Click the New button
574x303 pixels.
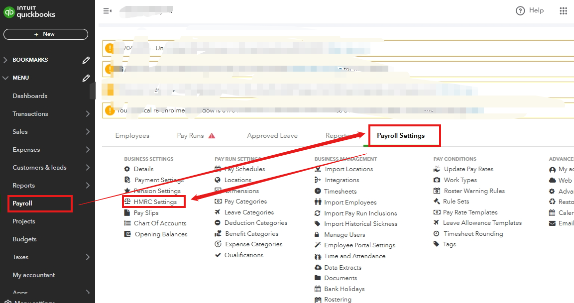46,34
